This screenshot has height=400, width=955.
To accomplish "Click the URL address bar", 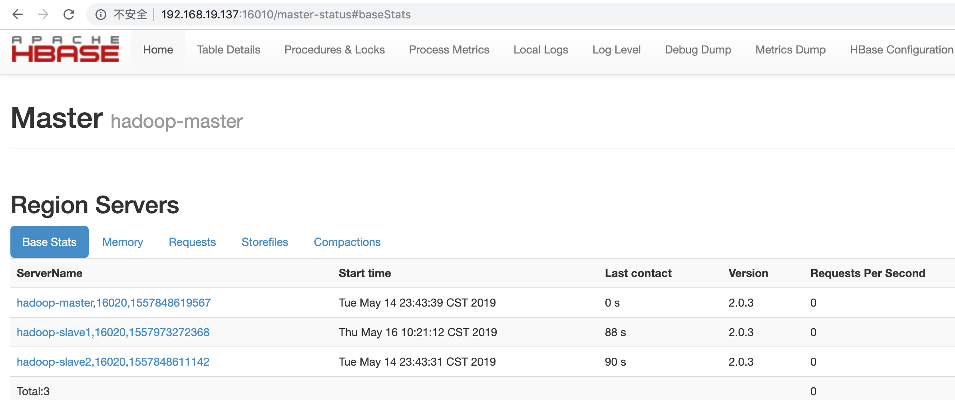I will click(286, 15).
